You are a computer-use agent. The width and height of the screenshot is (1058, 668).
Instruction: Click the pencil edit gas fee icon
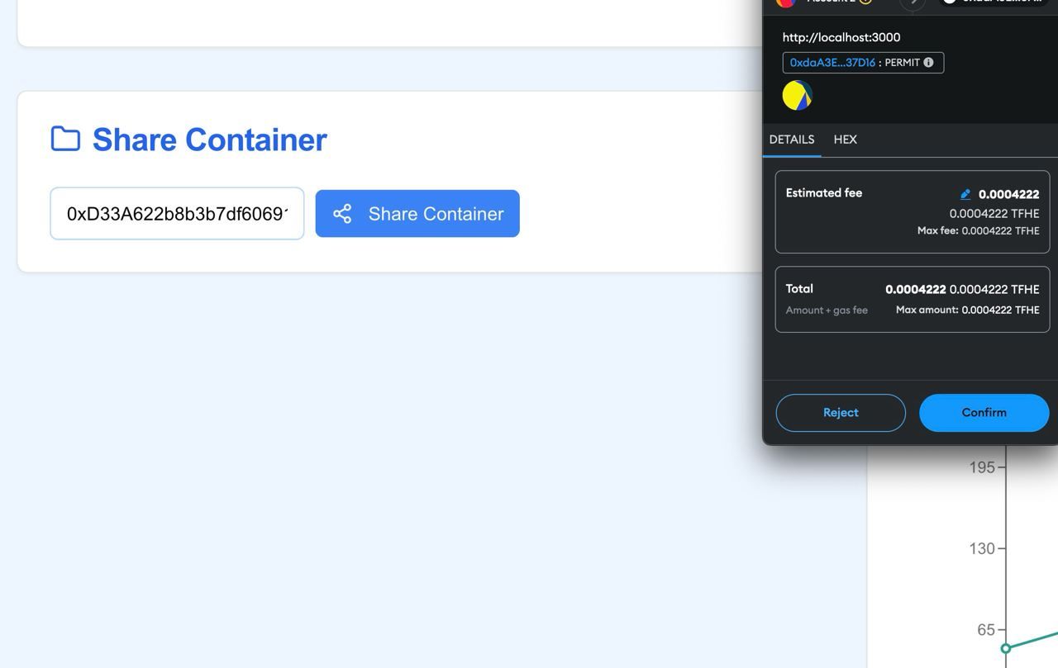(x=965, y=194)
